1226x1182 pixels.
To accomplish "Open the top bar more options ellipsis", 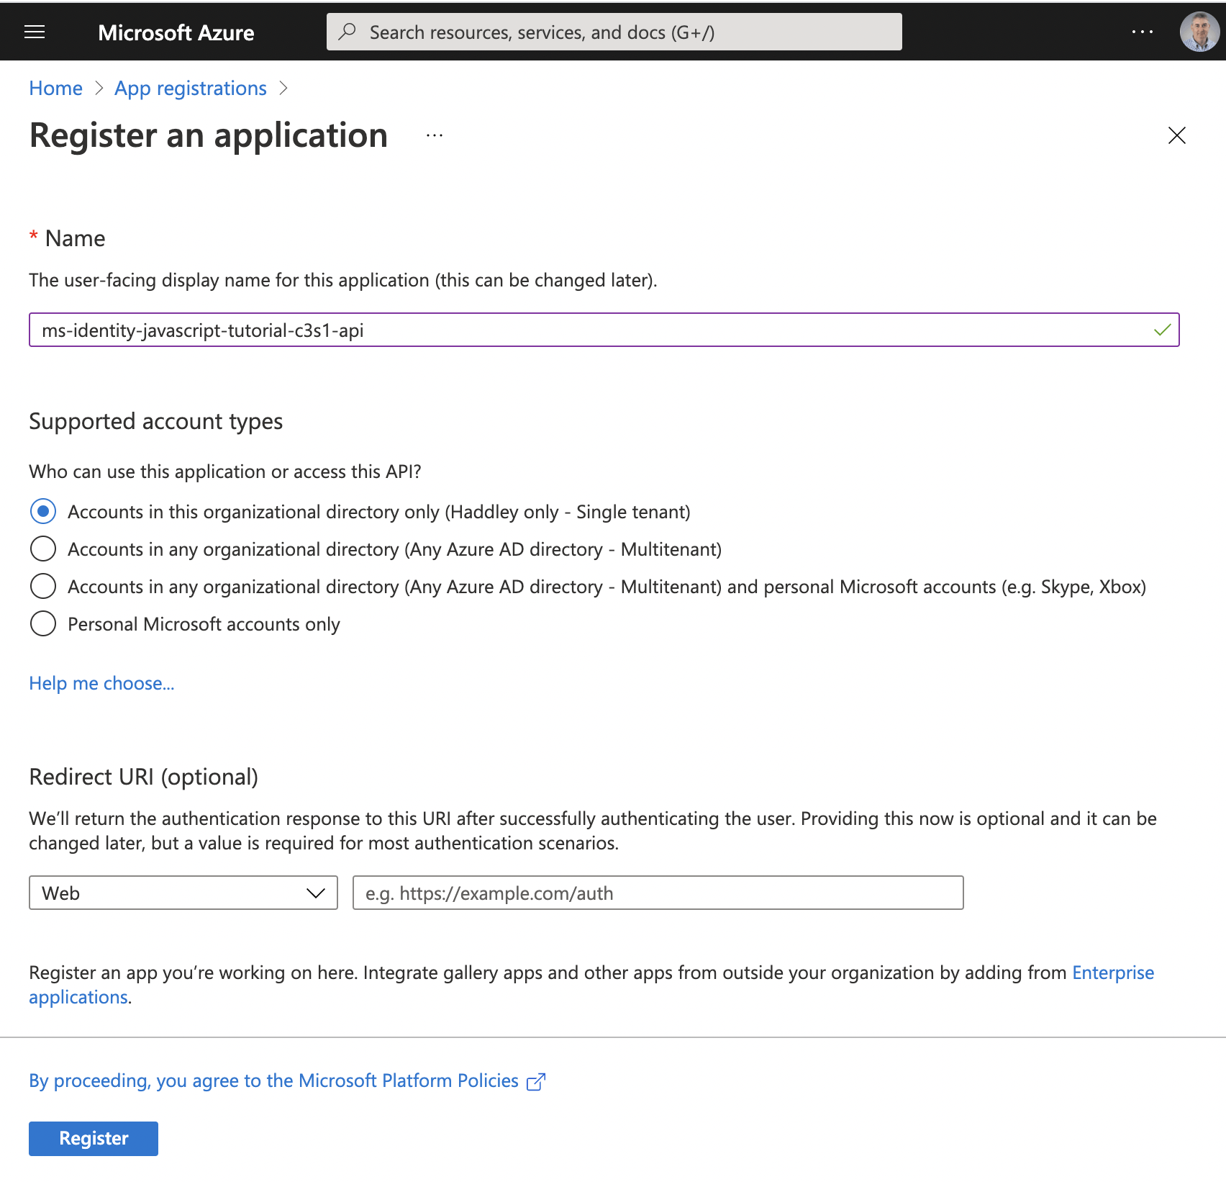I will (1142, 32).
